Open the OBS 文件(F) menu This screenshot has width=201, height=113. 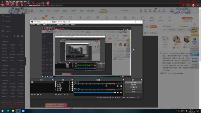click(x=33, y=25)
